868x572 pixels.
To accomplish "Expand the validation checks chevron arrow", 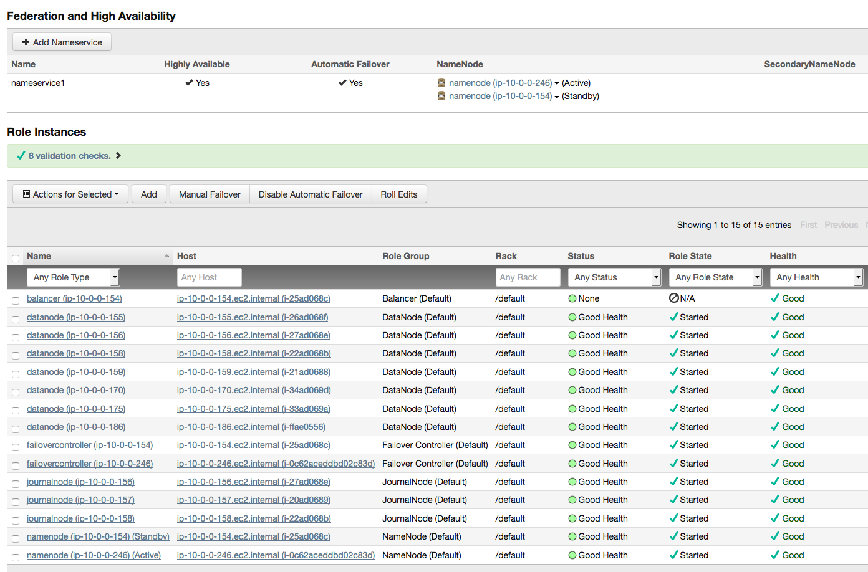I will [x=118, y=156].
